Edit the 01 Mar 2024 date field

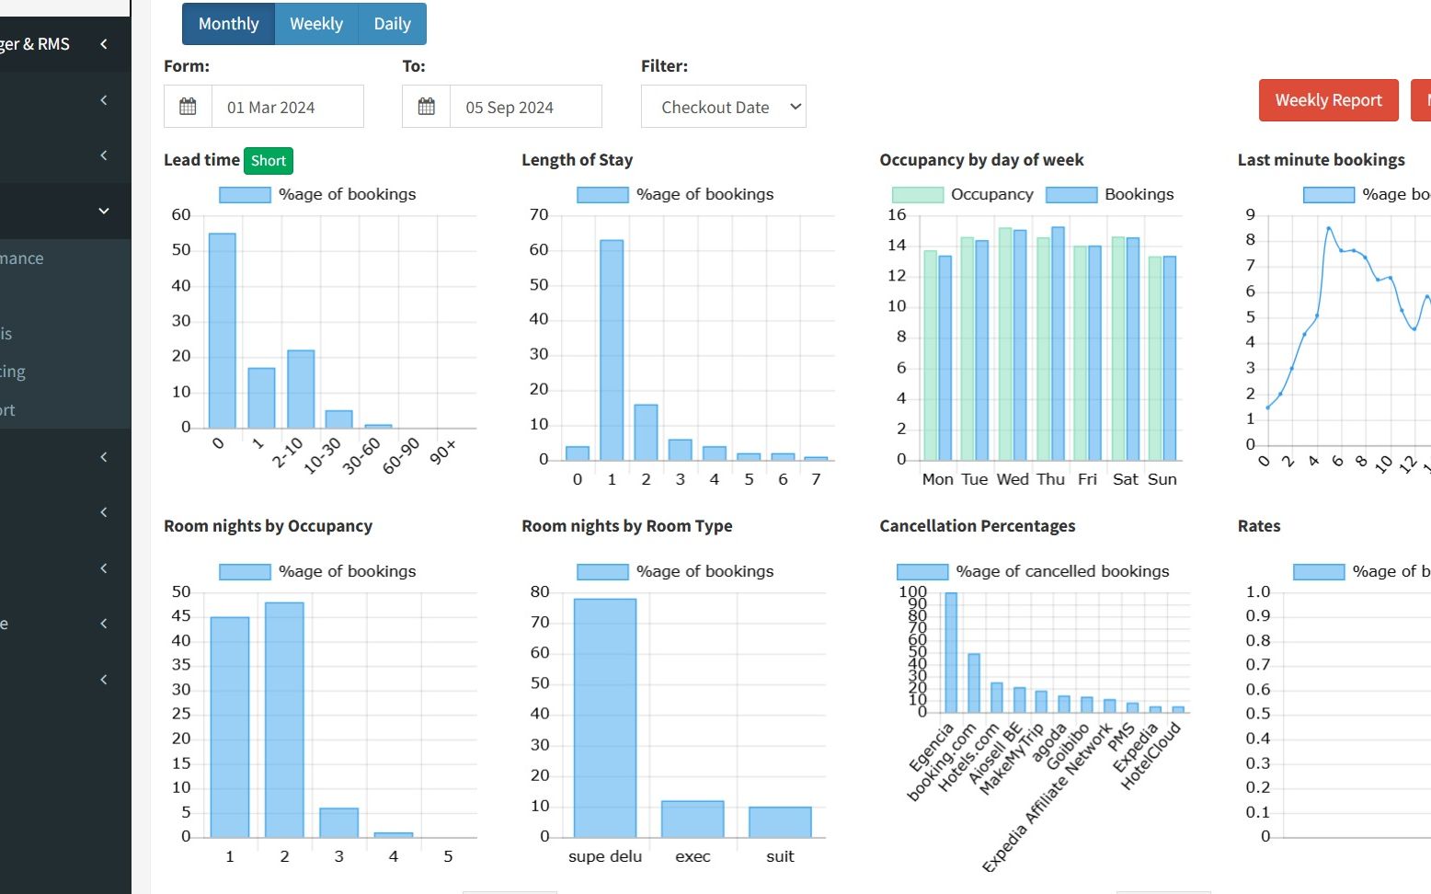click(288, 107)
